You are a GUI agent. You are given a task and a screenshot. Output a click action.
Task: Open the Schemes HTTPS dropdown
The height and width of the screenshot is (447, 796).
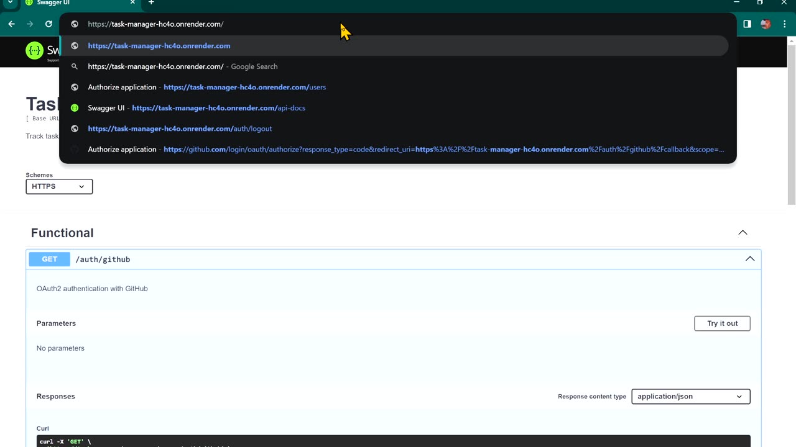point(59,186)
